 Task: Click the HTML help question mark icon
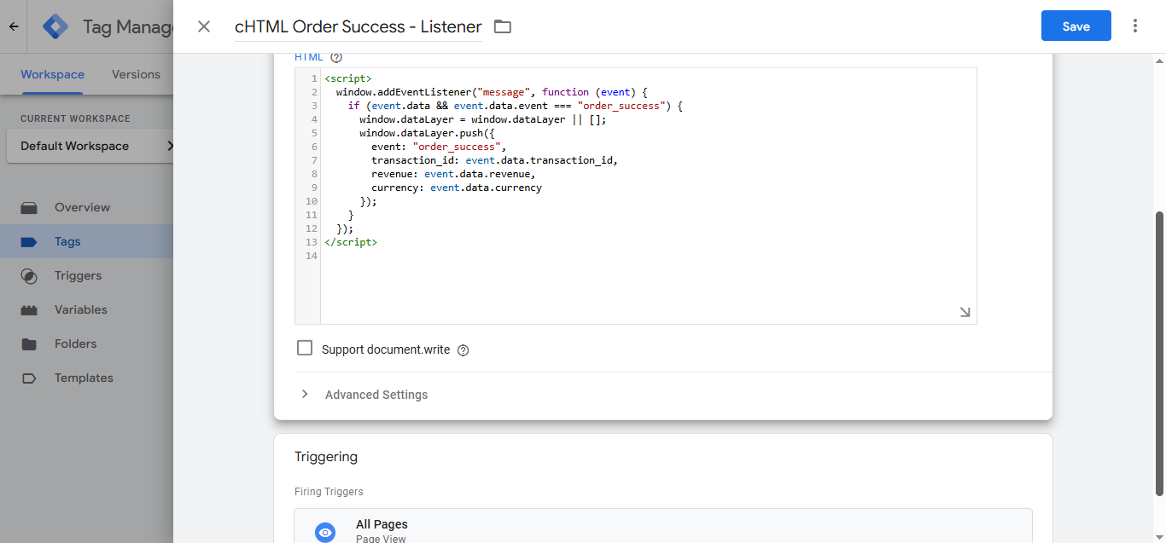[336, 57]
